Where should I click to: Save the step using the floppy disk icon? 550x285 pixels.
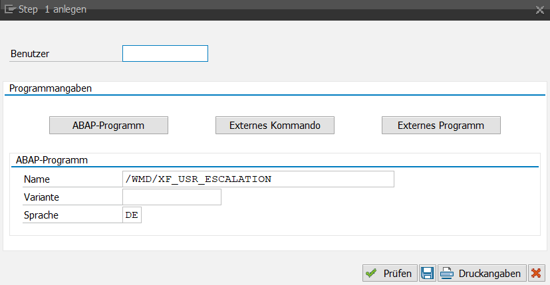click(427, 273)
